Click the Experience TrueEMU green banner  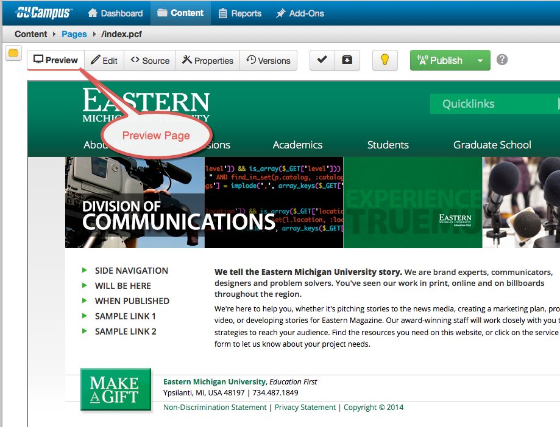(413, 203)
